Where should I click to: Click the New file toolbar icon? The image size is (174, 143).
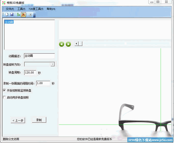click(x=7, y=15)
